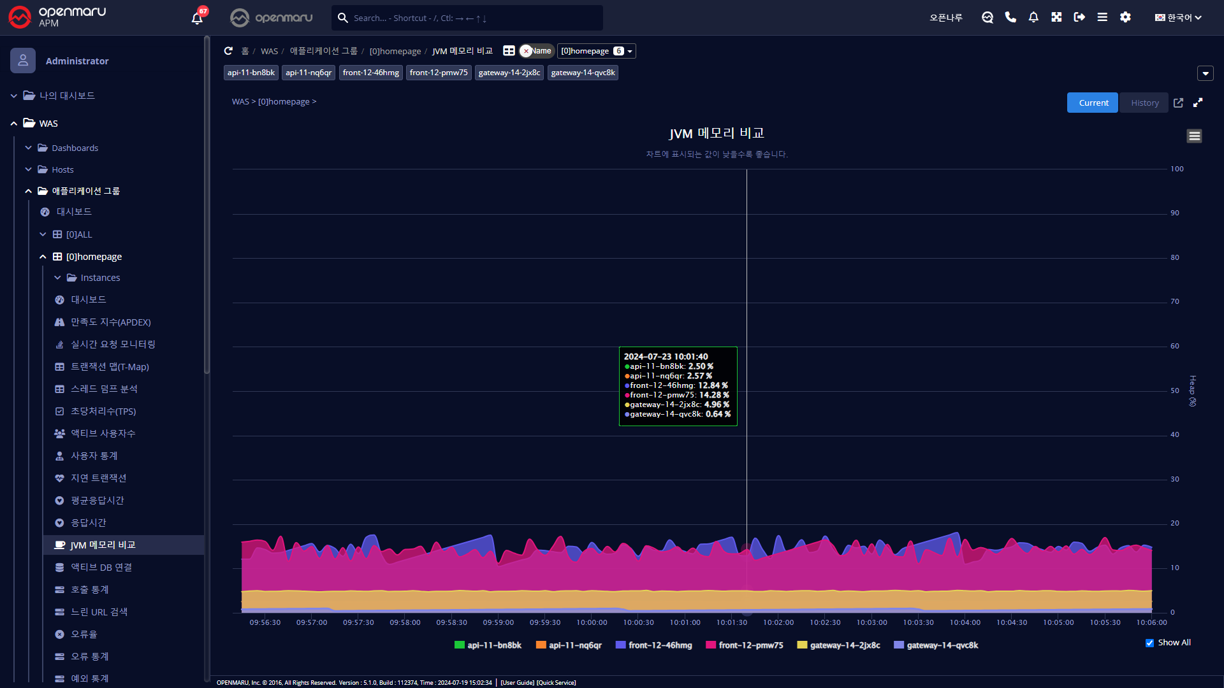Open the [0]homepage group dropdown

[596, 51]
